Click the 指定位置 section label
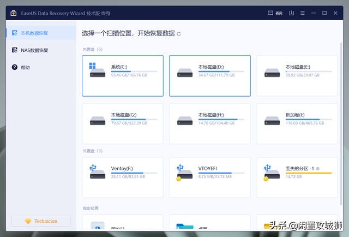 [91, 208]
